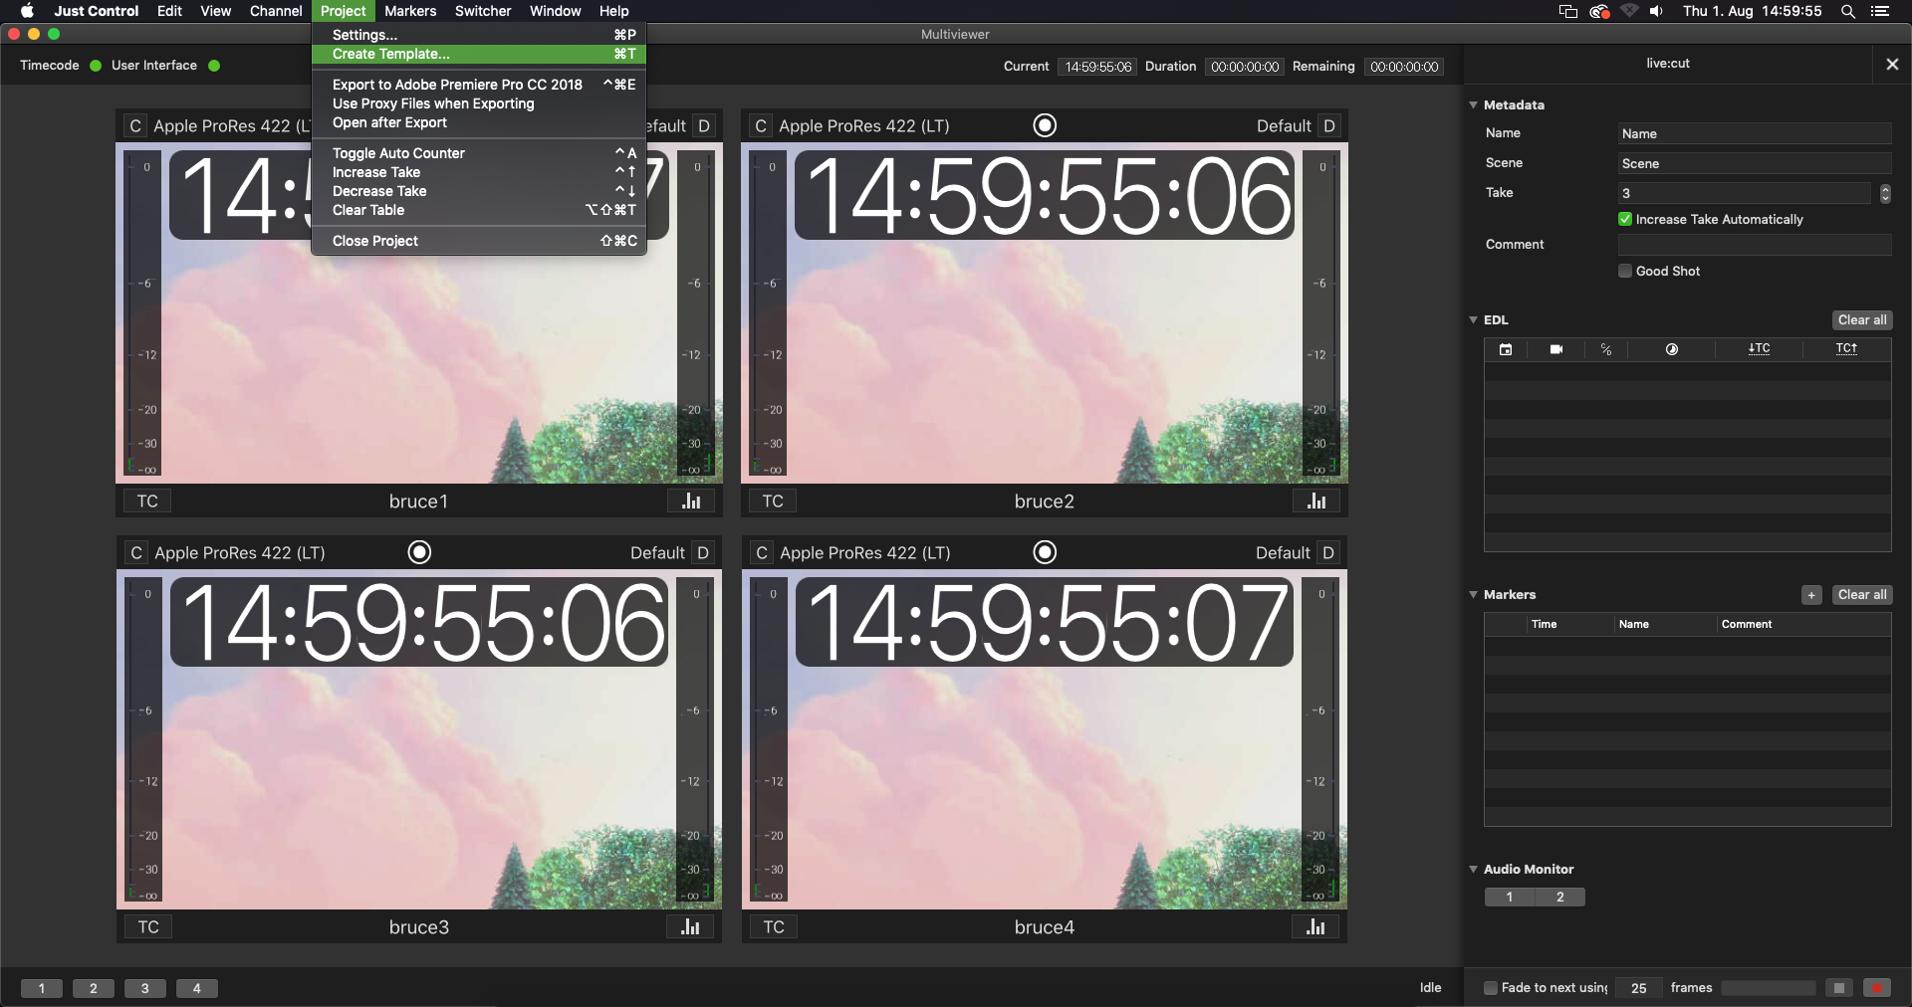Select Create Template menu entry
Viewport: 1912px width, 1007px height.
479,54
